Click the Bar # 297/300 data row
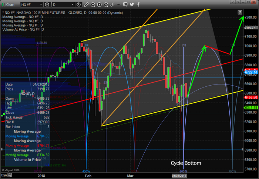This screenshot has width=259, height=179. (x=27, y=122)
